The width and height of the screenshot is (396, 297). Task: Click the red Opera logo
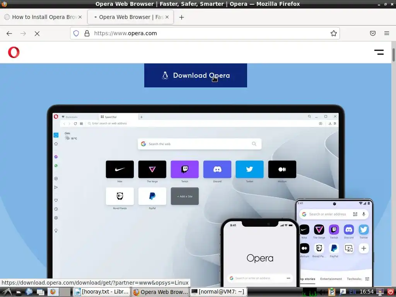[x=14, y=52]
